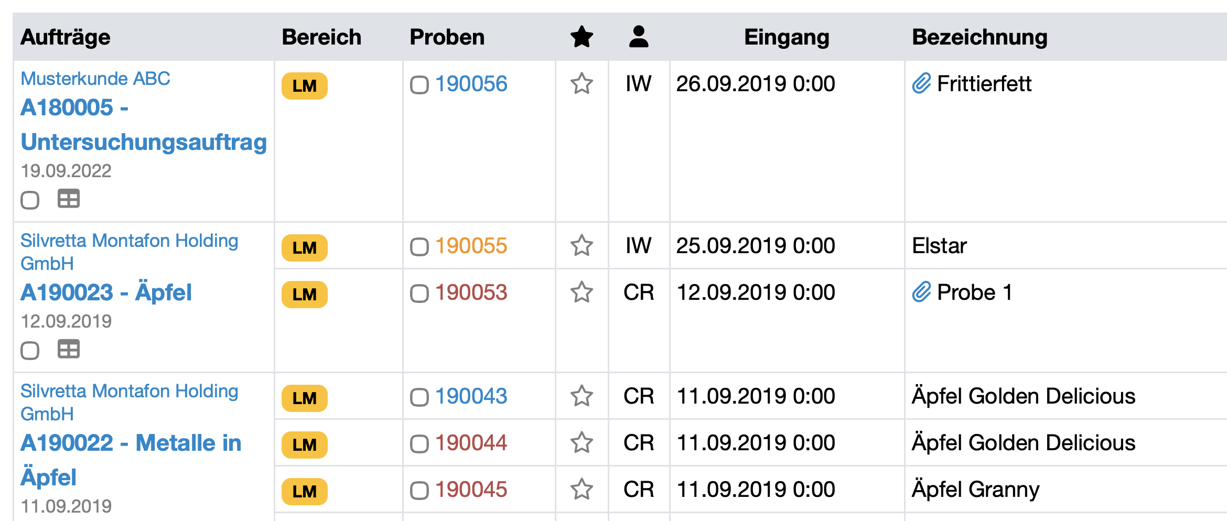Open attachment paperclip next to Frittierfett
Image resolution: width=1227 pixels, height=521 pixels.
[921, 84]
